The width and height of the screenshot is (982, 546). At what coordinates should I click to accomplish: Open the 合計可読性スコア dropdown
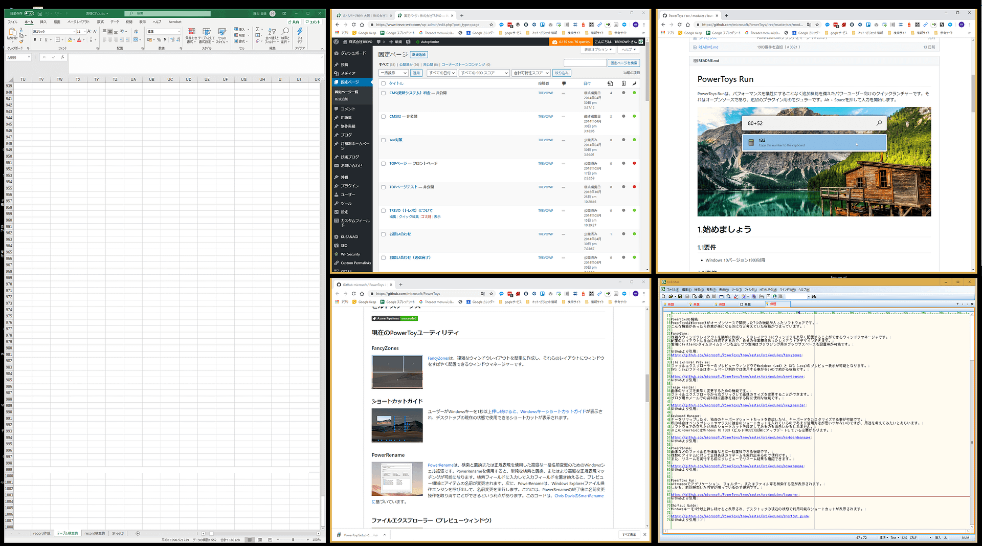click(x=531, y=73)
